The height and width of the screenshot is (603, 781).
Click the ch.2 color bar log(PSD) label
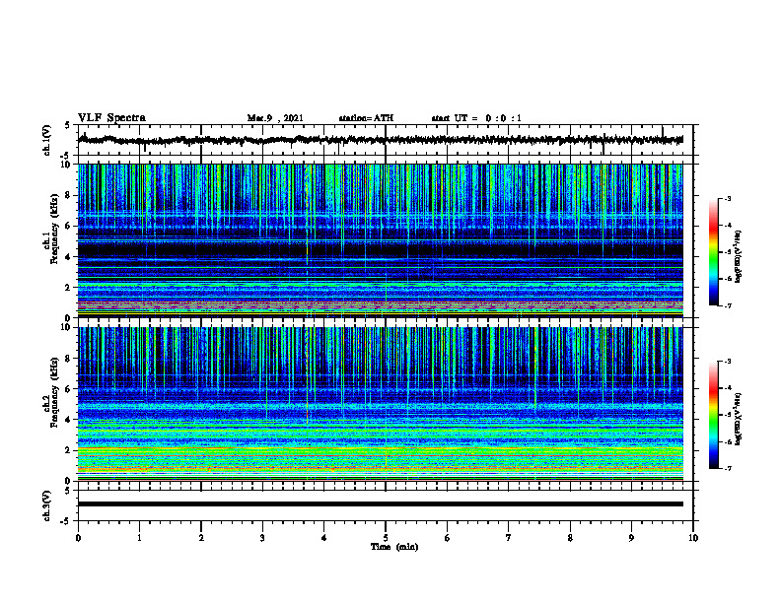(x=739, y=419)
